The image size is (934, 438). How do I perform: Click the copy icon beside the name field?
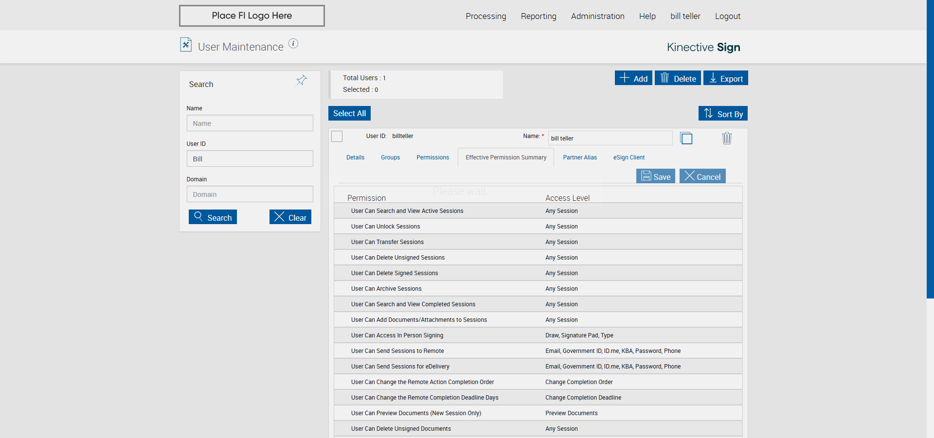tap(686, 139)
